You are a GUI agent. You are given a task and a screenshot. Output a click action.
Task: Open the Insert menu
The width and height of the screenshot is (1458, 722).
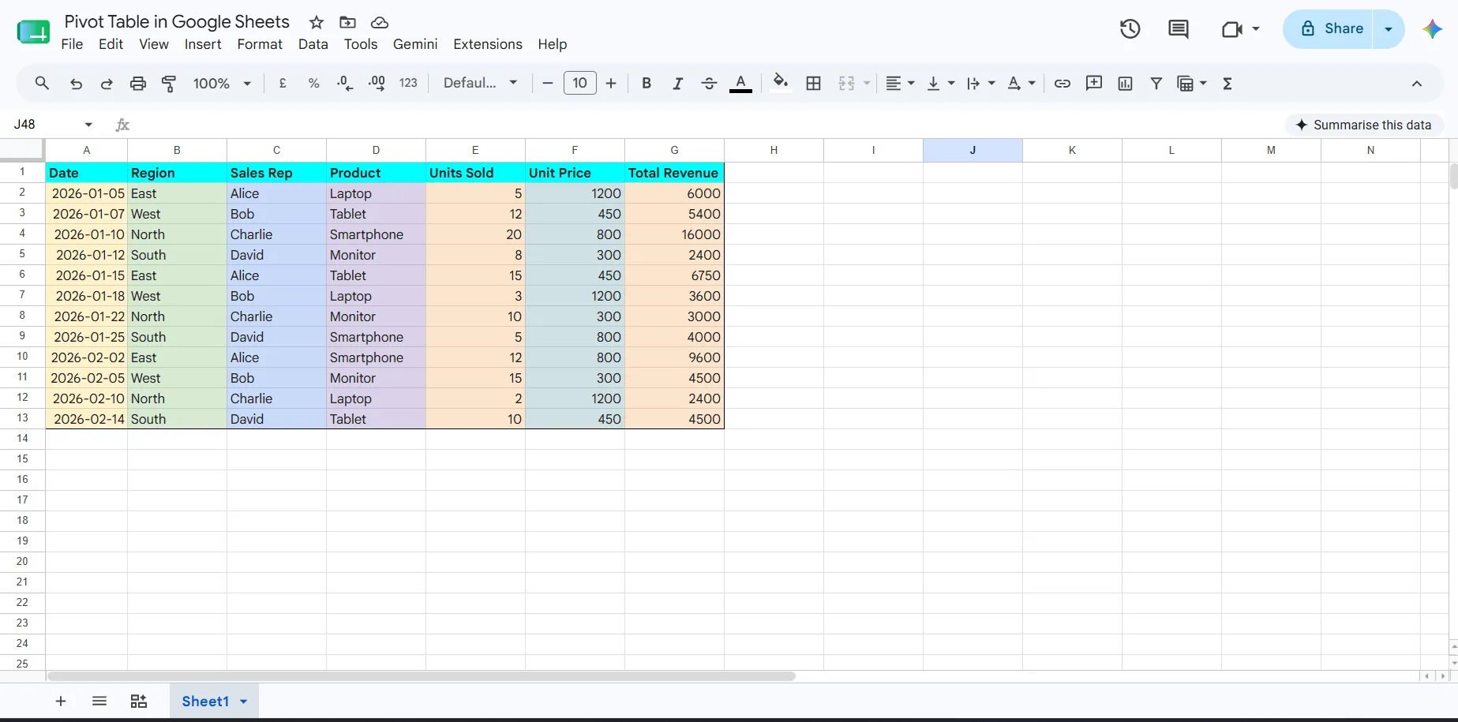[x=203, y=44]
